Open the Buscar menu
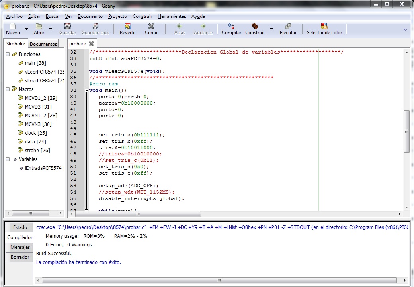 pos(53,16)
